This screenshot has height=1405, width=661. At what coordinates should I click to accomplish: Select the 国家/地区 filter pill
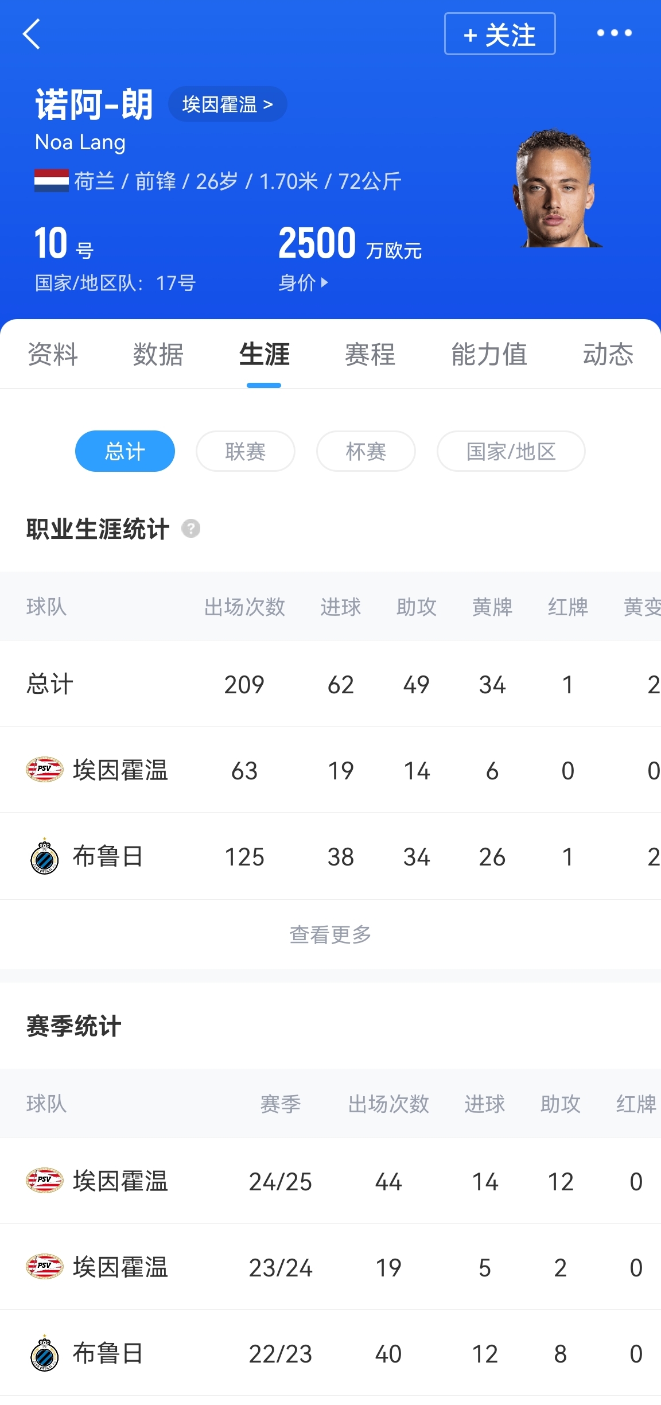point(511,451)
